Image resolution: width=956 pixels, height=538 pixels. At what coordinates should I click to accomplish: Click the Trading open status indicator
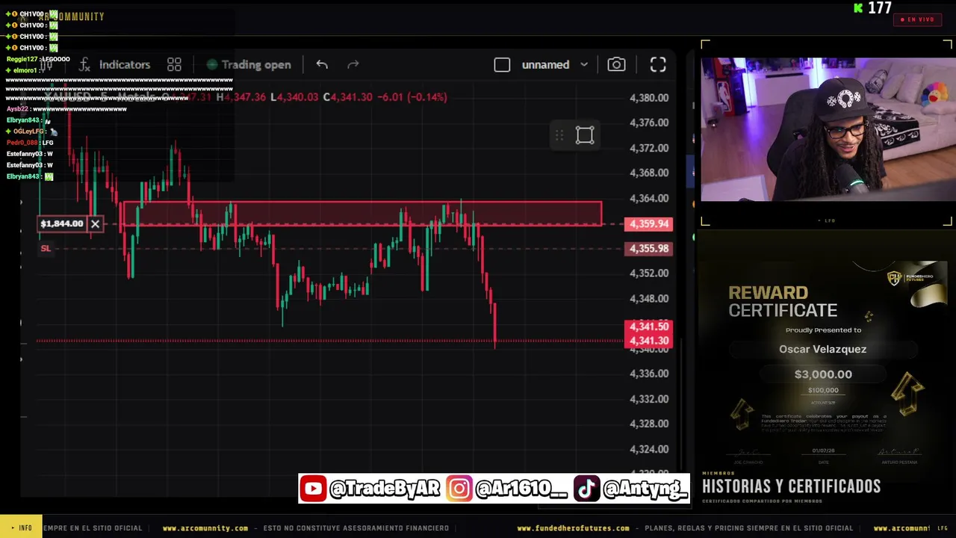pos(249,64)
